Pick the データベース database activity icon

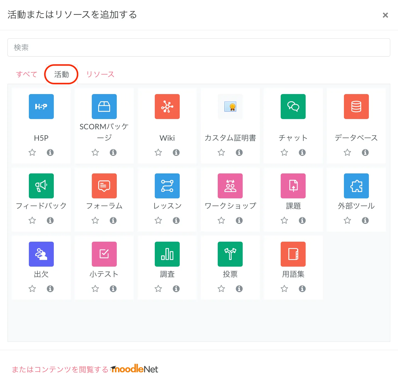(x=356, y=107)
